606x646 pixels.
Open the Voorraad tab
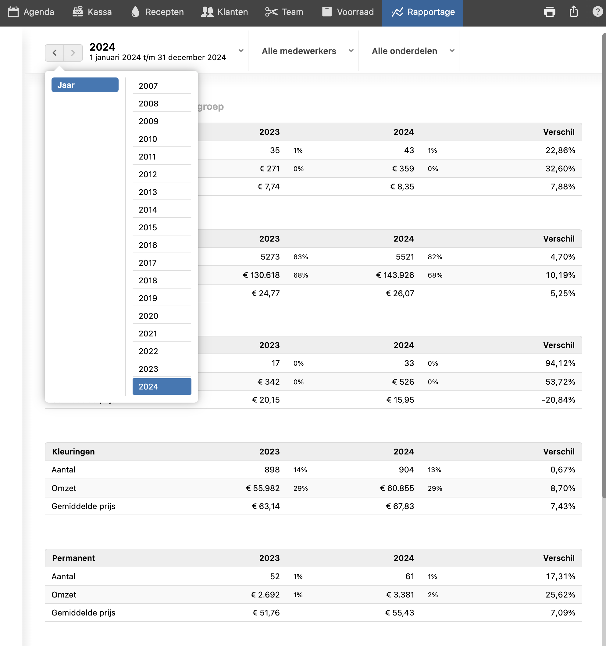(348, 12)
